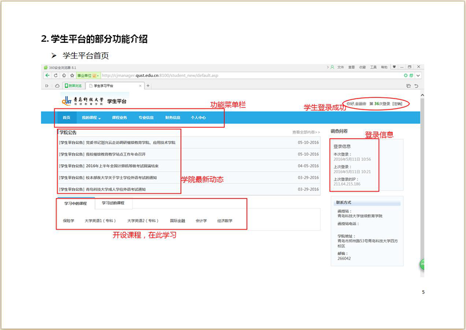Click the browser back arrow button
The image size is (466, 330).
(x=48, y=76)
